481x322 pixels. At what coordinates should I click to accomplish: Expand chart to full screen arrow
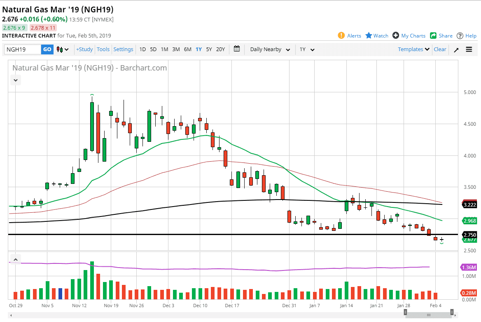pyautogui.click(x=456, y=49)
